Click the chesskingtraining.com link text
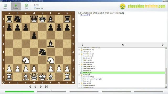168x94 pixels. pos(146,6)
